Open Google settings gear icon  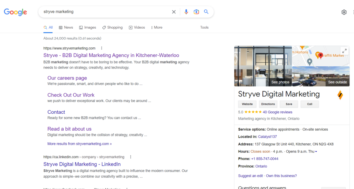[344, 12]
